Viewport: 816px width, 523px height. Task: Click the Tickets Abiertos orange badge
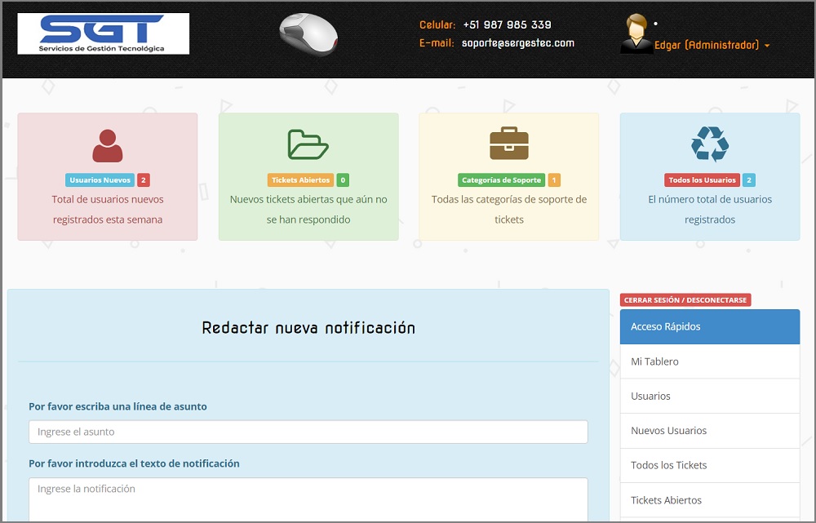pos(300,180)
